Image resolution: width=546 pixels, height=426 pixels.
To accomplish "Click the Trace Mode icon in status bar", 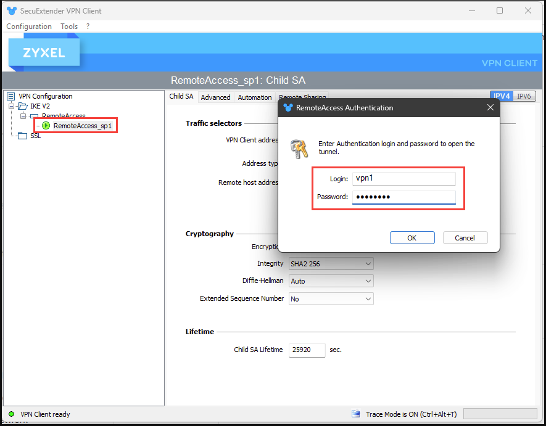I will coord(355,414).
